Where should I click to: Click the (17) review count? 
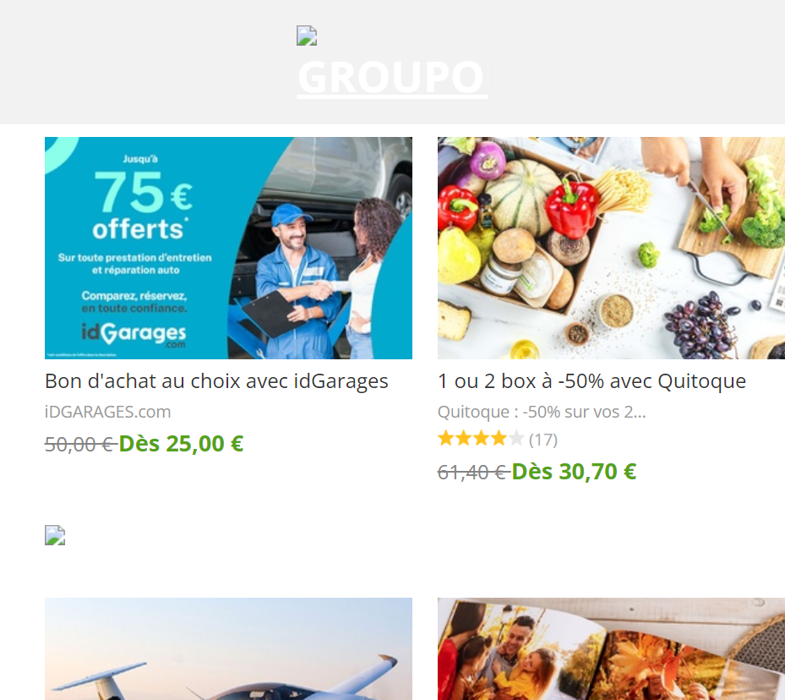(543, 440)
